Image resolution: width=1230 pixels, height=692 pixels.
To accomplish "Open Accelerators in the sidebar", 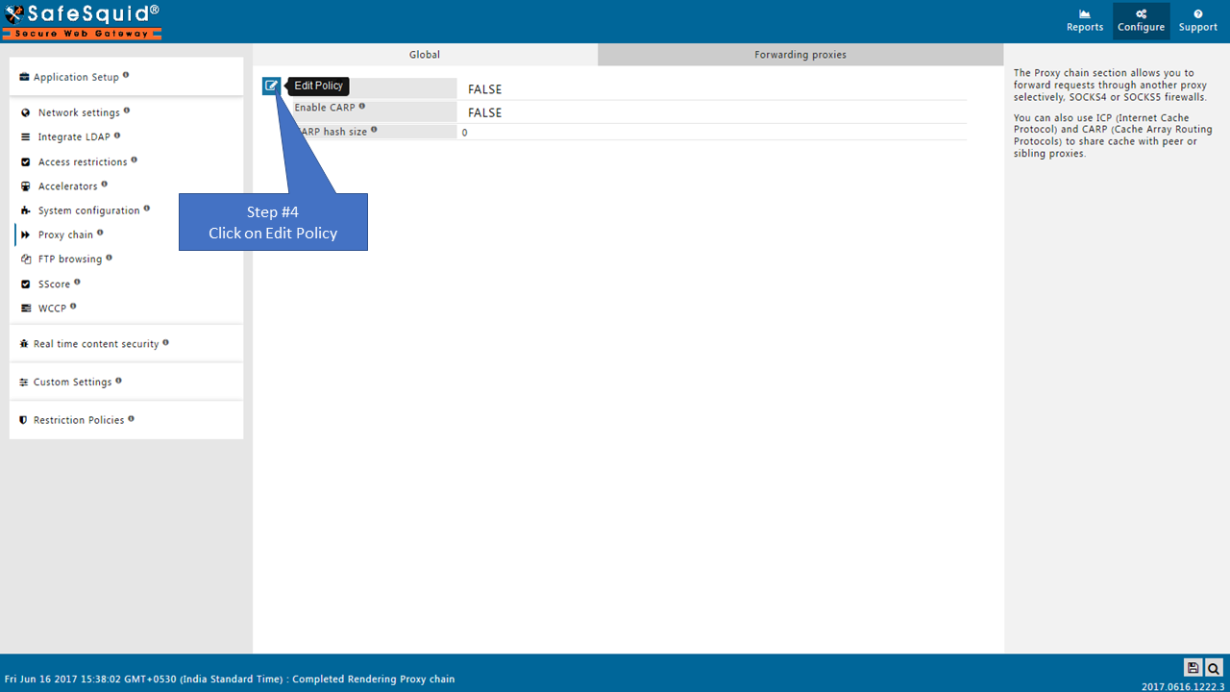I will point(68,186).
